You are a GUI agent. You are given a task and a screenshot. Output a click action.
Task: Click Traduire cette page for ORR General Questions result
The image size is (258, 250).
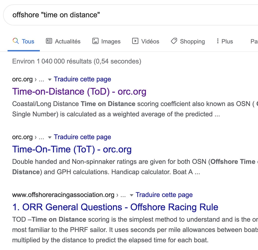(x=164, y=195)
